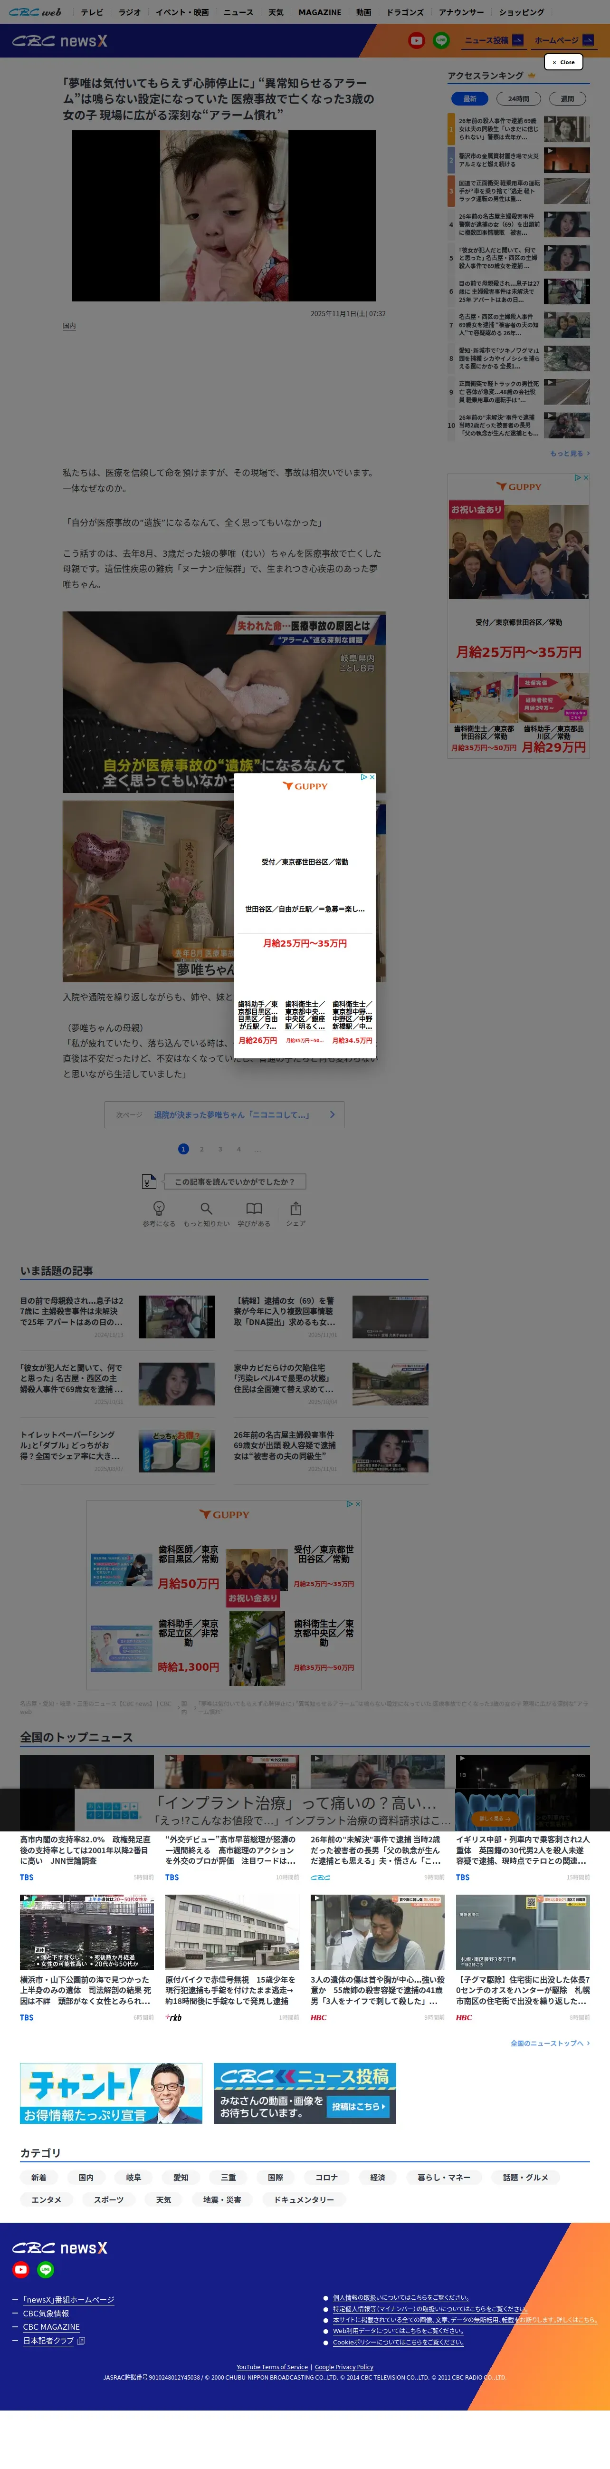Click the CBCニュース投稿 投稿はこちら banner

pyautogui.click(x=305, y=2093)
